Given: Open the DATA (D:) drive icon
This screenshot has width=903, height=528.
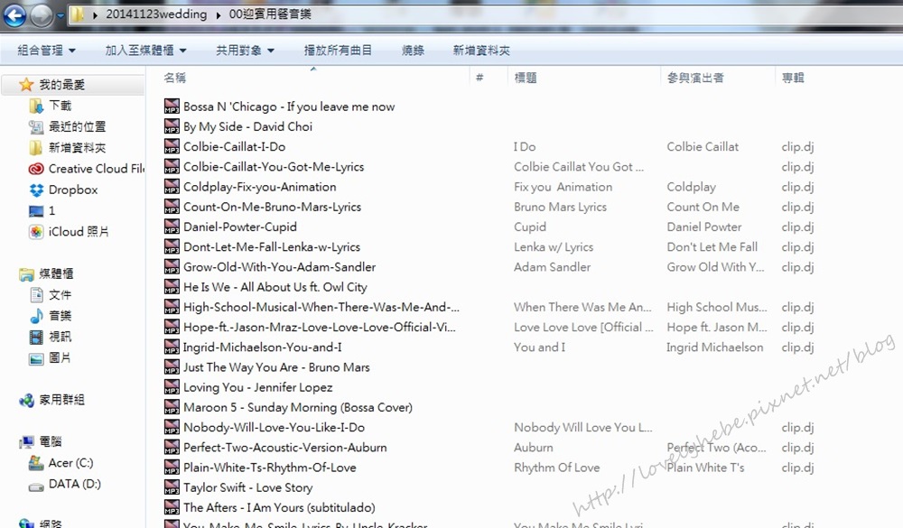Looking at the screenshot, I should 36,486.
